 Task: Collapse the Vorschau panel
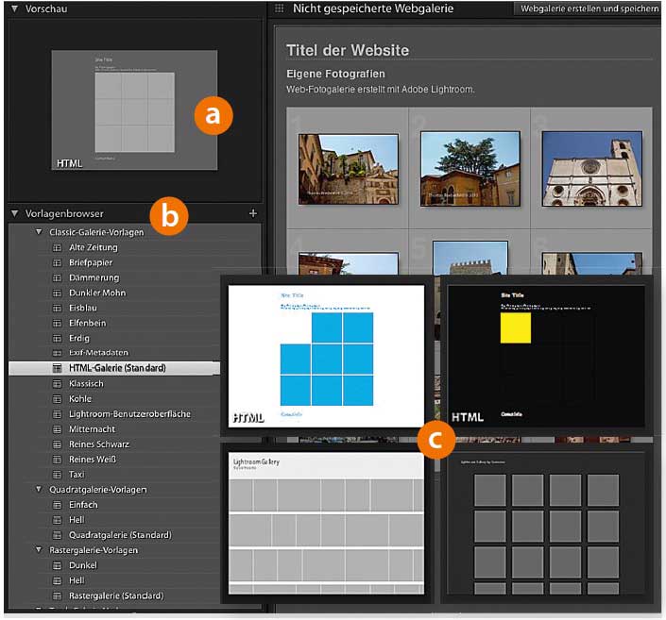point(13,8)
